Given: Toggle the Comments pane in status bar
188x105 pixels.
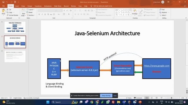Looking at the screenshot, I should [138, 98].
